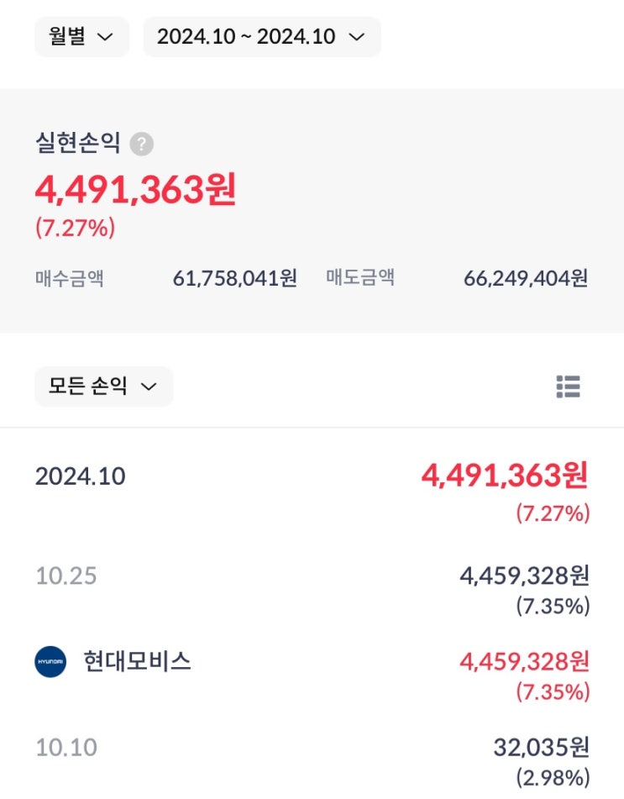This screenshot has height=799, width=624.
Task: Click the help question mark beside 실현손익
Action: coord(142,145)
